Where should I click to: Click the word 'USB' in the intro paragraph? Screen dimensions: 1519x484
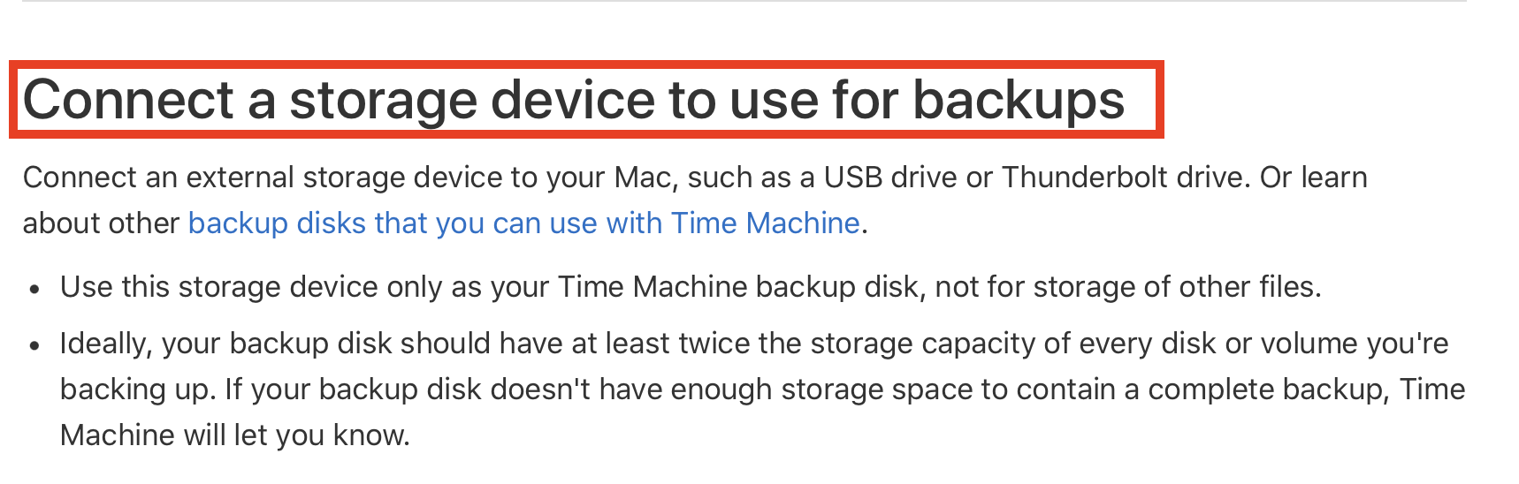pos(852,178)
